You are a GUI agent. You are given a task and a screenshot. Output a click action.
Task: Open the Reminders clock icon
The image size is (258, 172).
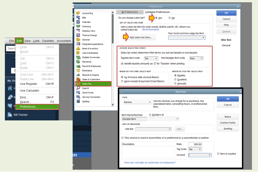pos(78,70)
